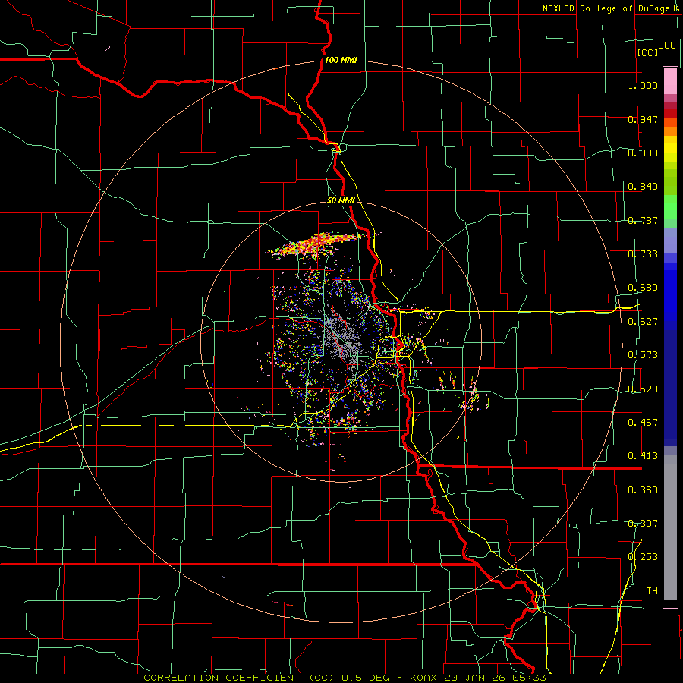This screenshot has height=683, width=683.
Task: Click the 0.787 scale value
Action: pos(643,220)
